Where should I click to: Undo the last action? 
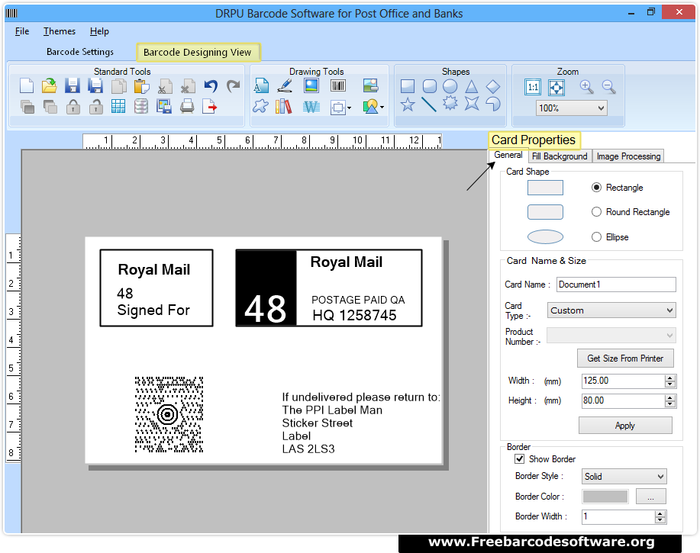pos(211,85)
